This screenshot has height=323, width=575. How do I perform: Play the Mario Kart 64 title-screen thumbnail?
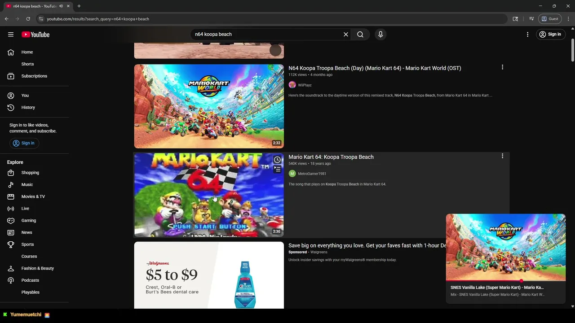tap(209, 195)
